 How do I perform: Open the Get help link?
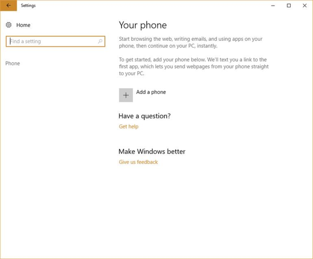[x=128, y=127]
